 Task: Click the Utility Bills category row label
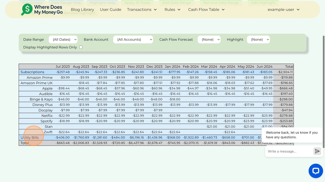(30, 138)
